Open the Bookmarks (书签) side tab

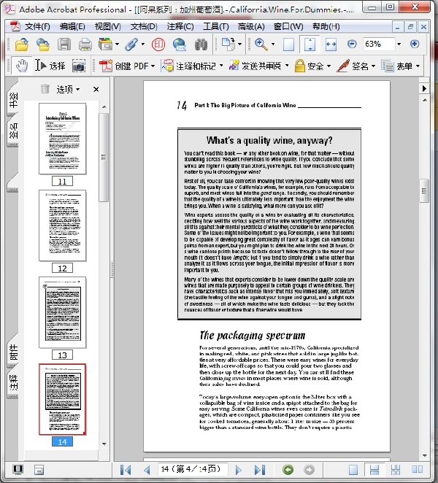pos(12,99)
